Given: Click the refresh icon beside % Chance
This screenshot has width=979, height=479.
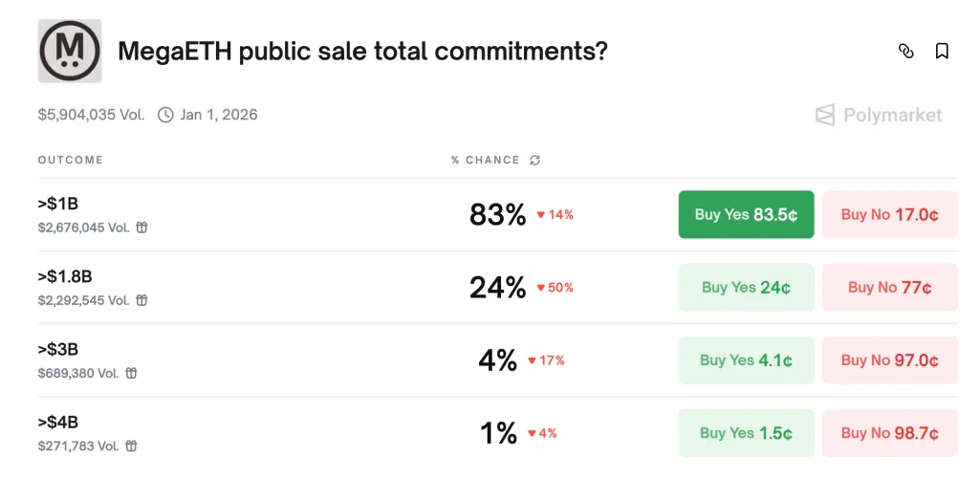Looking at the screenshot, I should (x=535, y=161).
